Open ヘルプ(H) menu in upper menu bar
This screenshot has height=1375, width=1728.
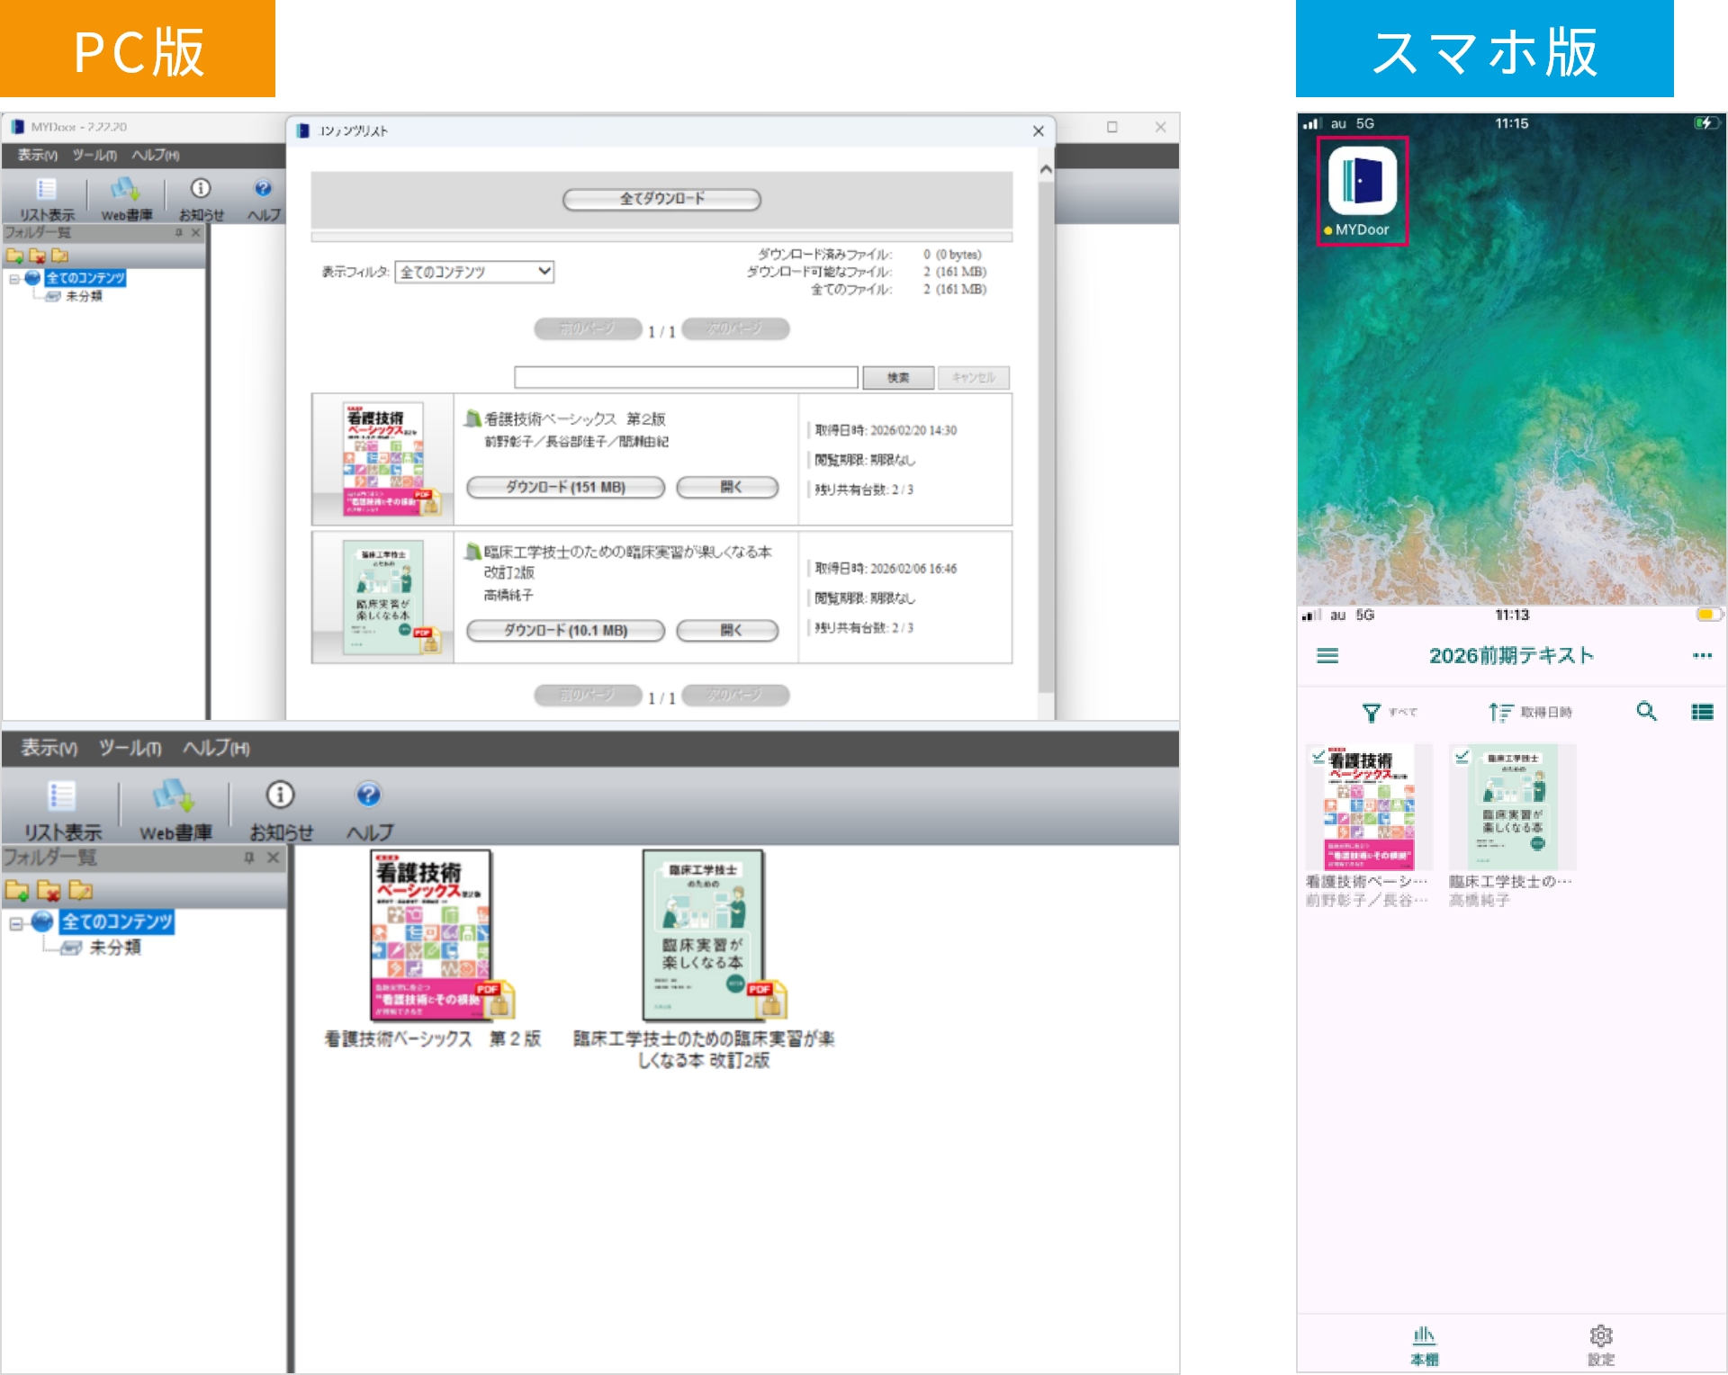pos(155,155)
